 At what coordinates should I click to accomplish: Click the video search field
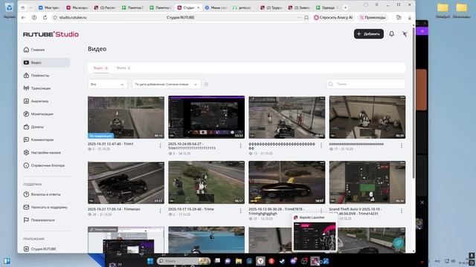click(366, 84)
